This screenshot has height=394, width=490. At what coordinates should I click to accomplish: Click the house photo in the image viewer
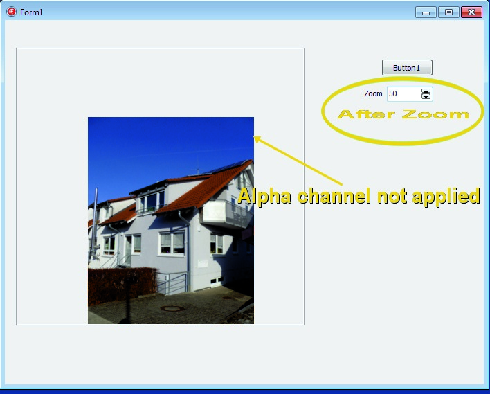click(x=171, y=220)
